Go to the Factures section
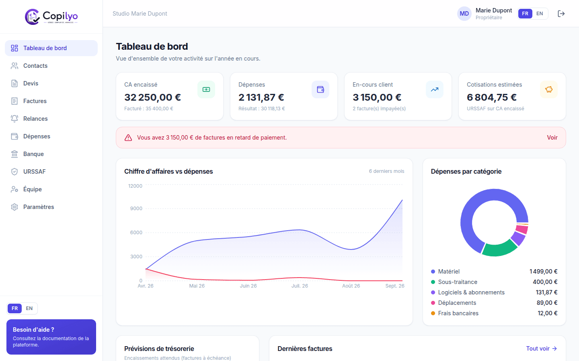Viewport: 579px width, 361px height. pos(51,101)
